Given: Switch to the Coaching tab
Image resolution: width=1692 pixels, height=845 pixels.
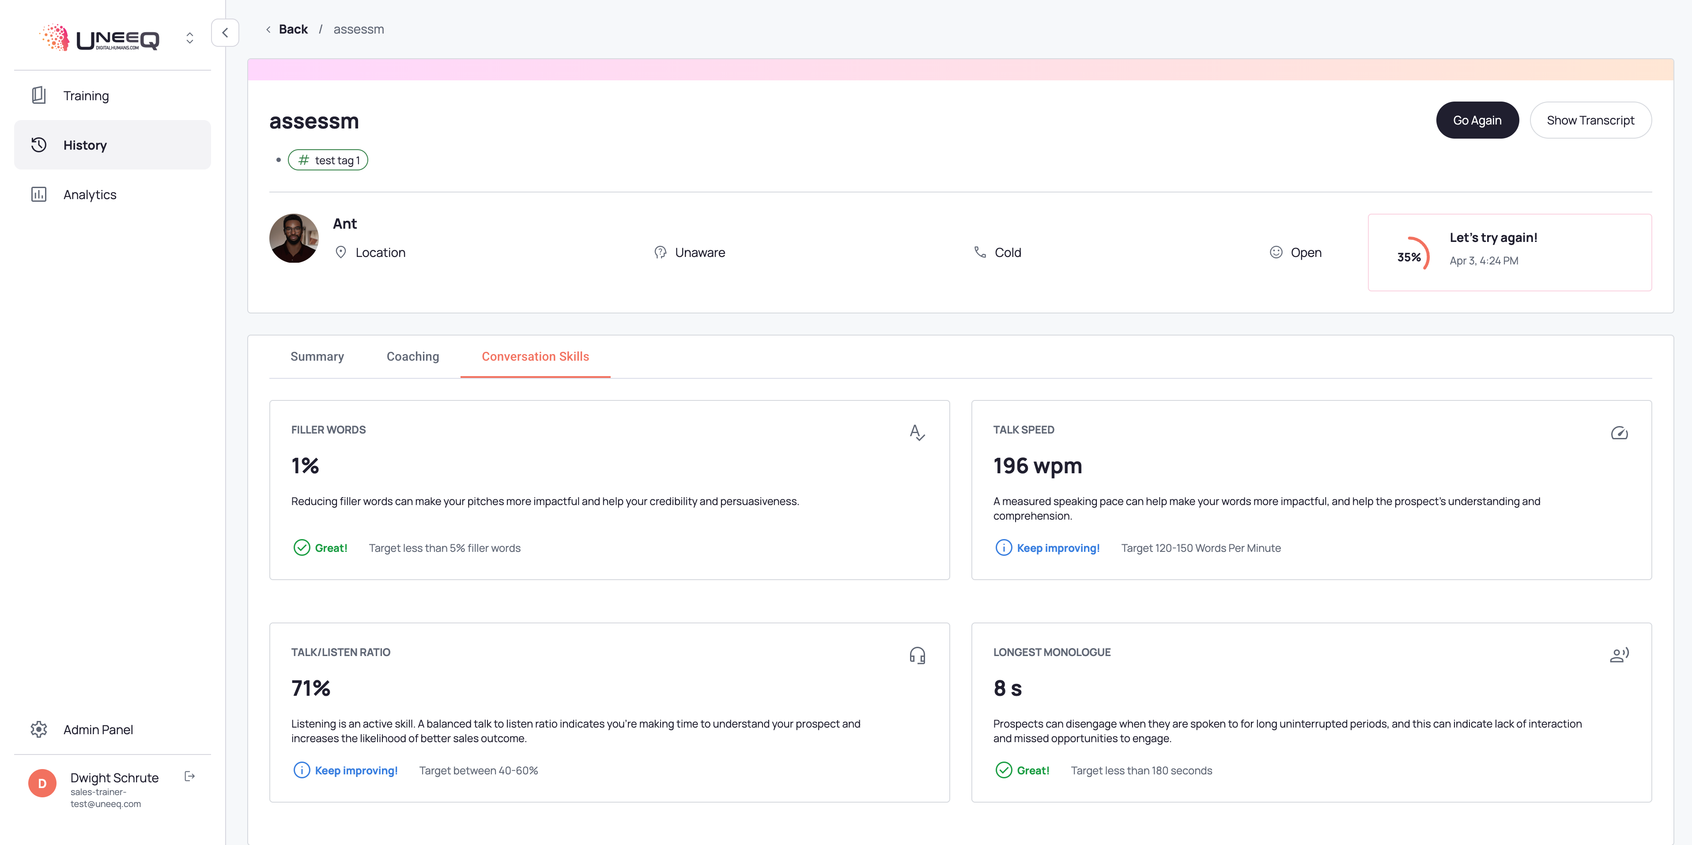Looking at the screenshot, I should pos(412,357).
